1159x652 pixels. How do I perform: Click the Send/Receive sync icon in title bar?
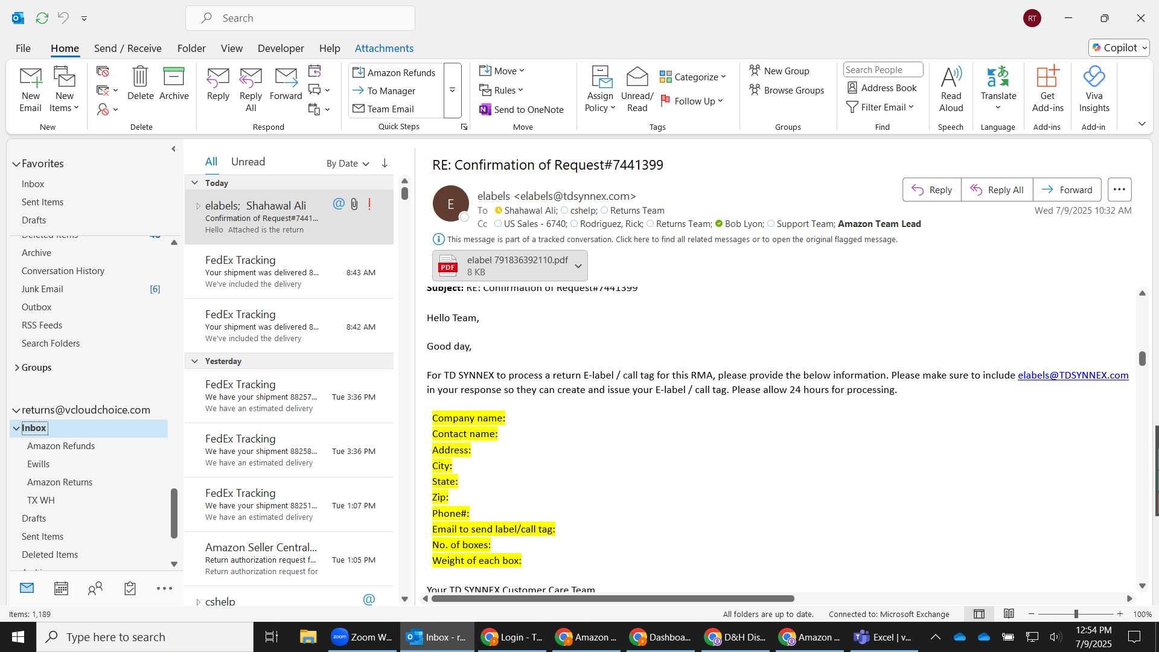coord(42,18)
